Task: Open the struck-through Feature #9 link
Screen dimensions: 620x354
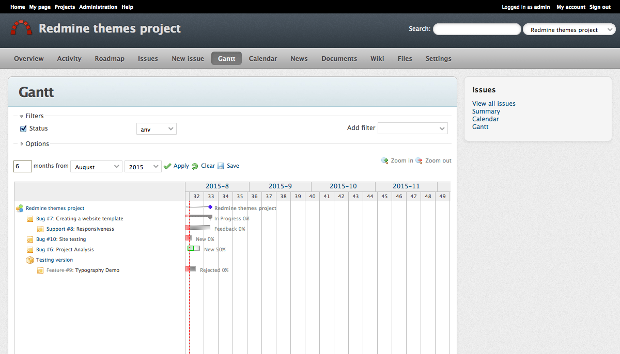Action: [59, 270]
